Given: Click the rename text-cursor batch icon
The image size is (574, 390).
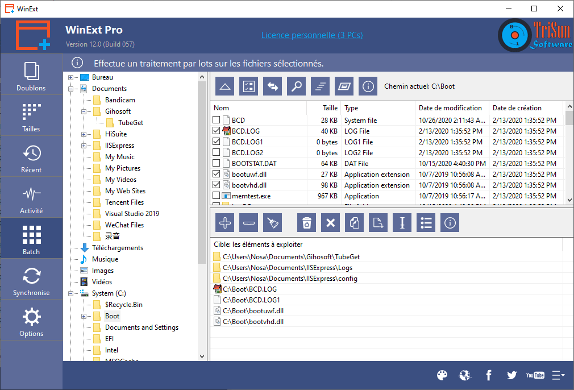Looking at the screenshot, I should tap(402, 223).
